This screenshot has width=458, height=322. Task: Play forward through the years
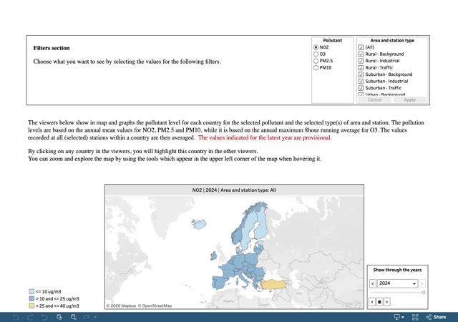(x=387, y=302)
